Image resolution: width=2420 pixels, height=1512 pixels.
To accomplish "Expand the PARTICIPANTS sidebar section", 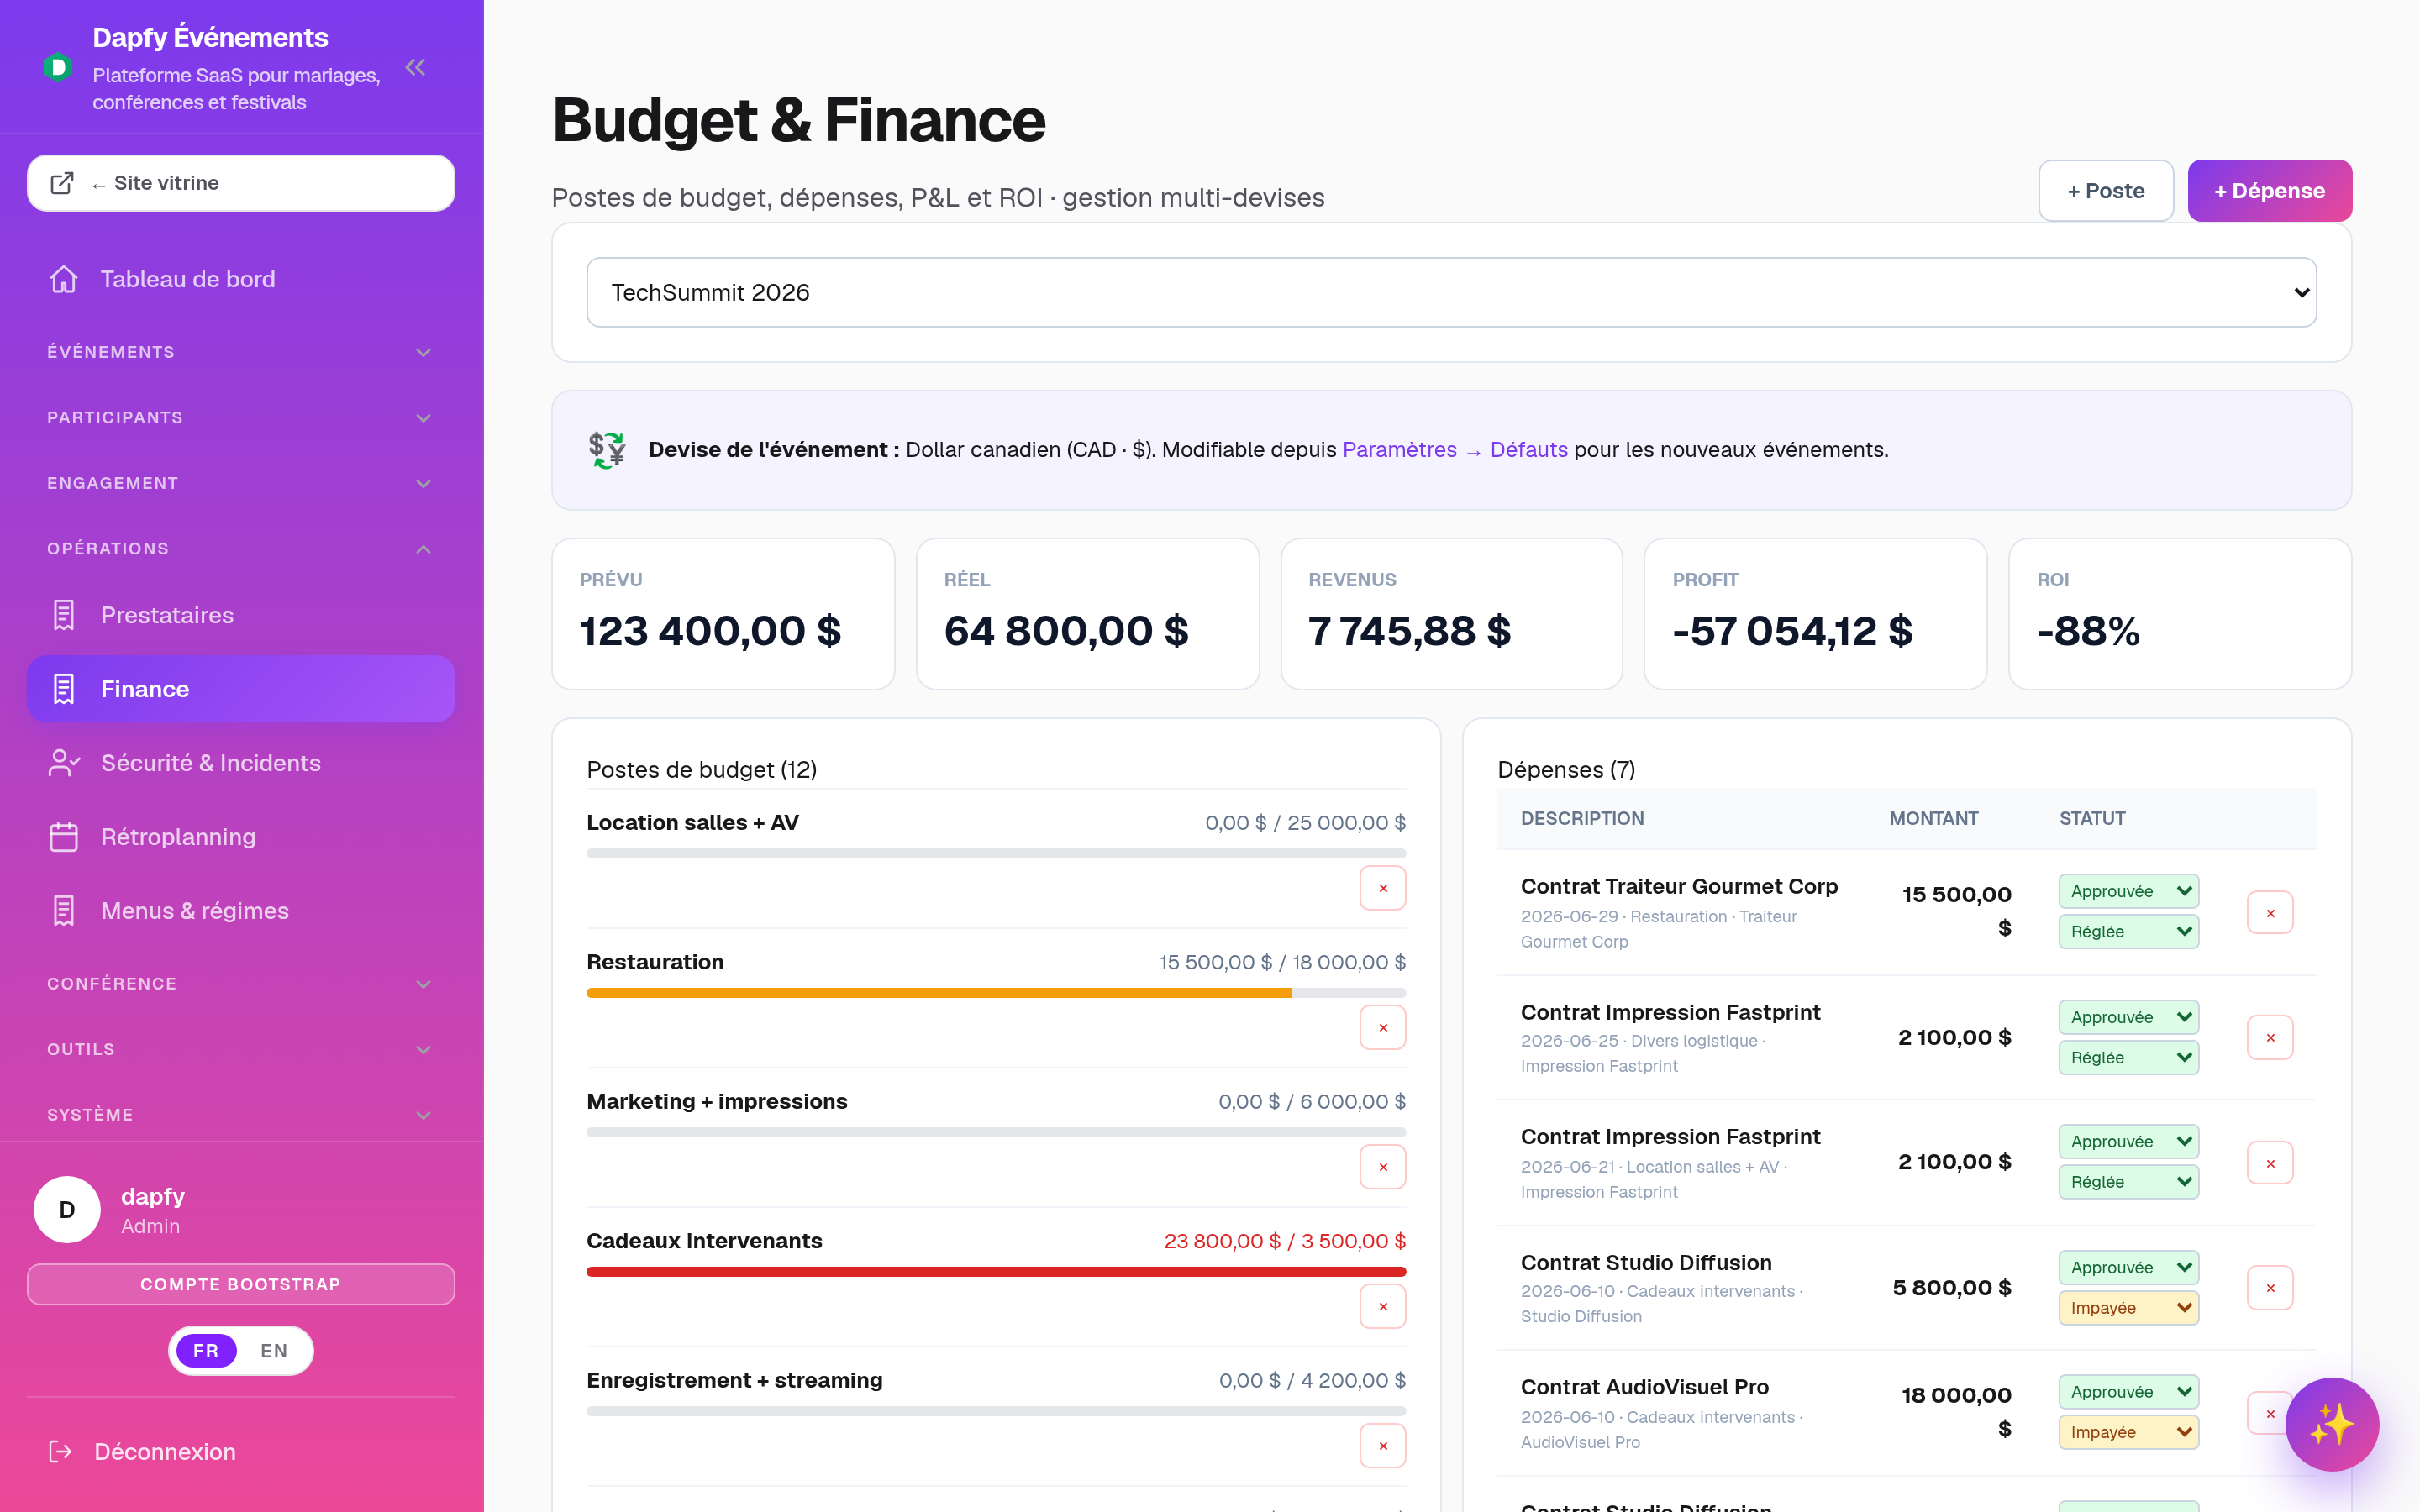I will pyautogui.click(x=241, y=418).
